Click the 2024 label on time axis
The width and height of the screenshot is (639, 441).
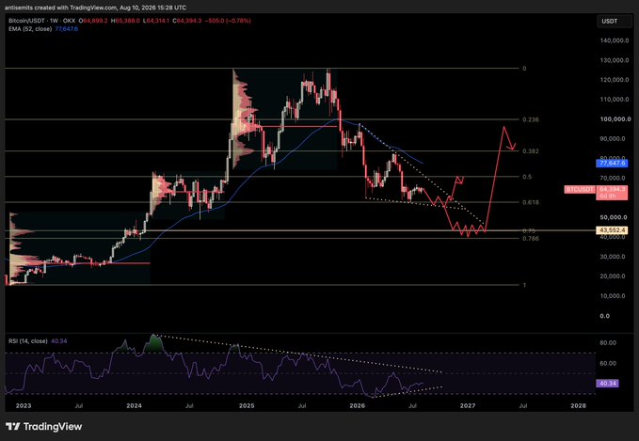[x=134, y=405]
